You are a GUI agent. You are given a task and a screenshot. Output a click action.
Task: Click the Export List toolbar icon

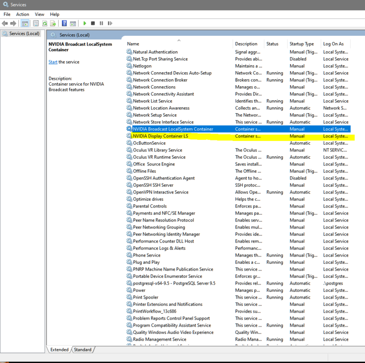(x=52, y=23)
